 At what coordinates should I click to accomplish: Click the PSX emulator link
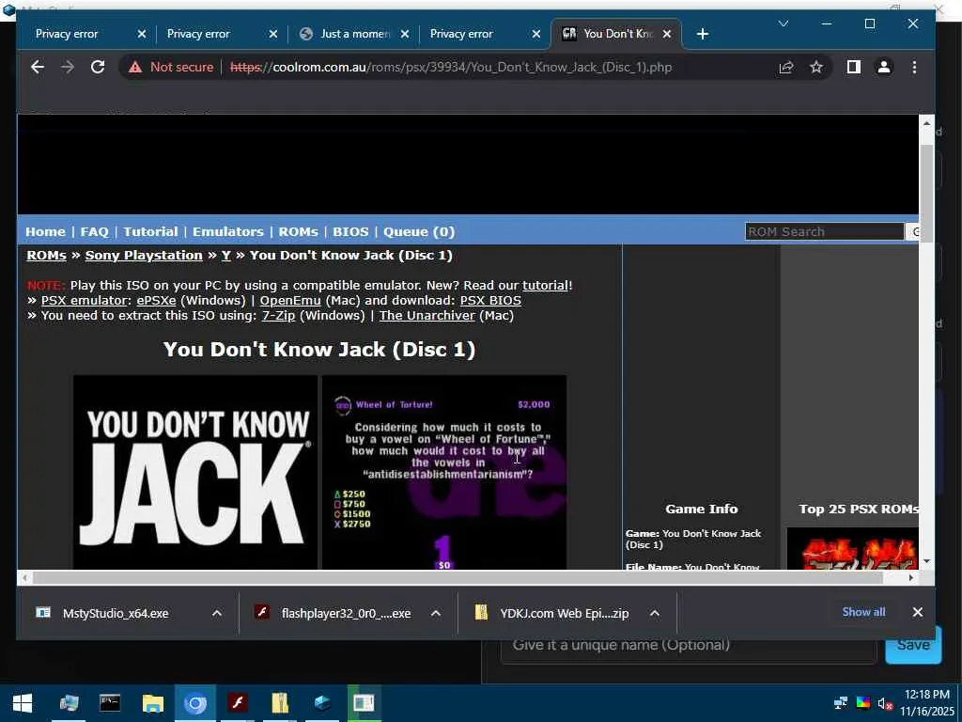point(84,300)
